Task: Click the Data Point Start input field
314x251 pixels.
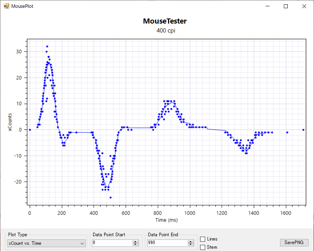Action: (x=112, y=243)
